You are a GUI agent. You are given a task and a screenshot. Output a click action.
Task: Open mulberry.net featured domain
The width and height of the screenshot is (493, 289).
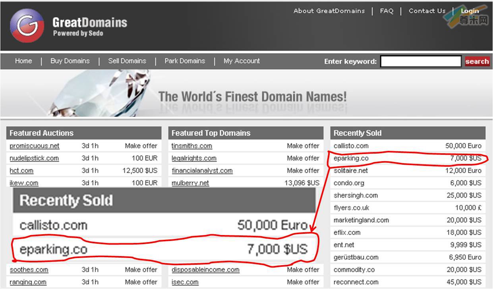190,183
